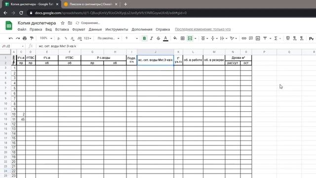Open the Файл menu
316x178 pixels.
click(x=22, y=30)
